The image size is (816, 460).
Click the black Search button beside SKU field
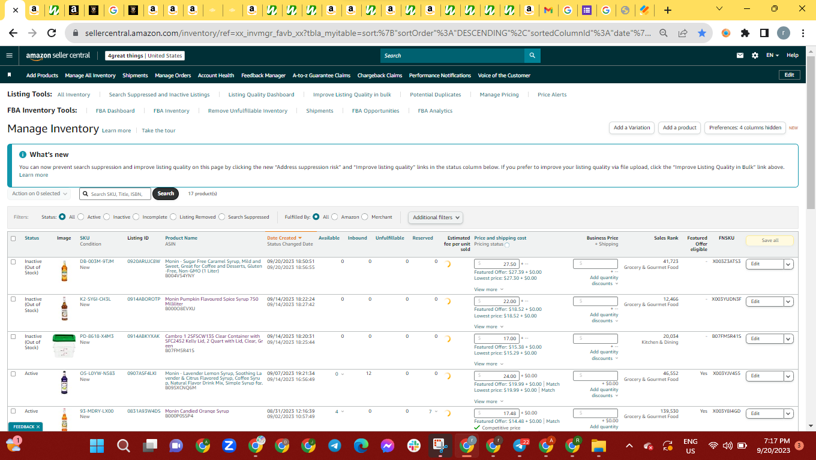[166, 193]
